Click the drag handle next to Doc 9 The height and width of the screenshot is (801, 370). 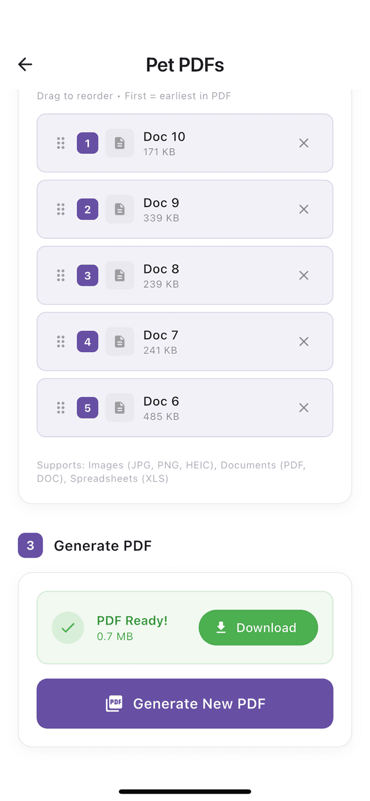click(60, 209)
